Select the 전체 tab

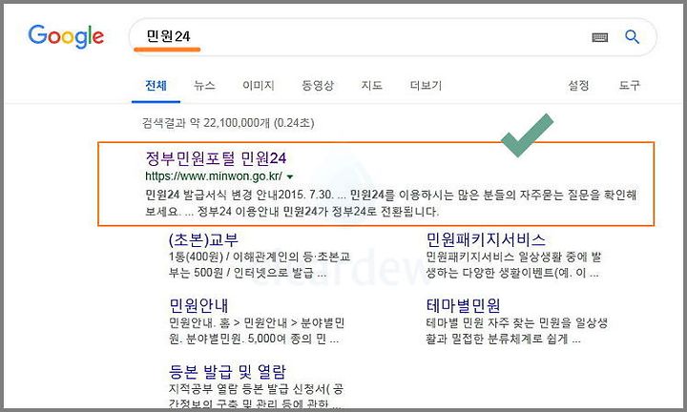156,85
